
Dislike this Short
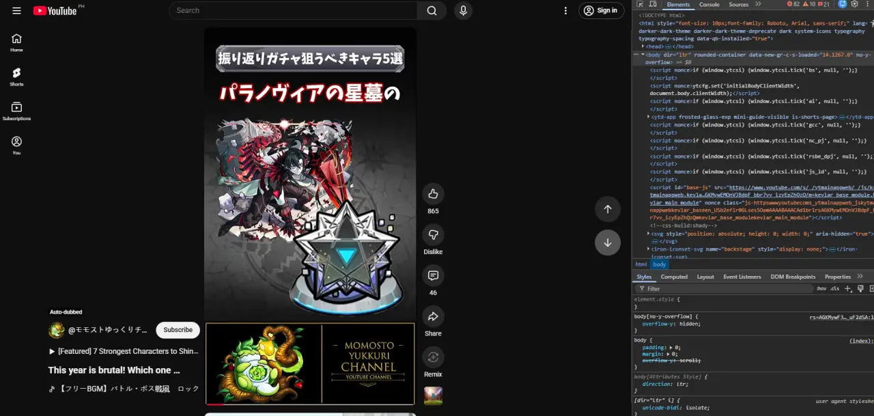coord(433,235)
